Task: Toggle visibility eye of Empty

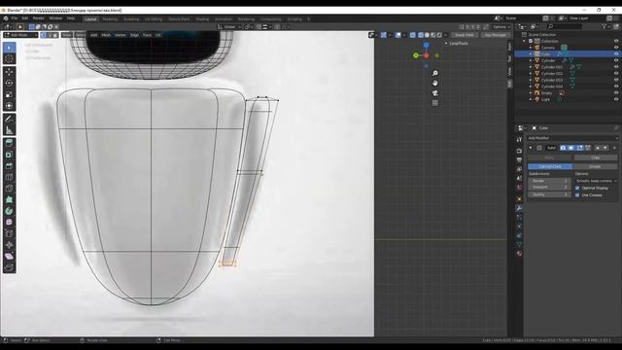Action: pos(616,93)
